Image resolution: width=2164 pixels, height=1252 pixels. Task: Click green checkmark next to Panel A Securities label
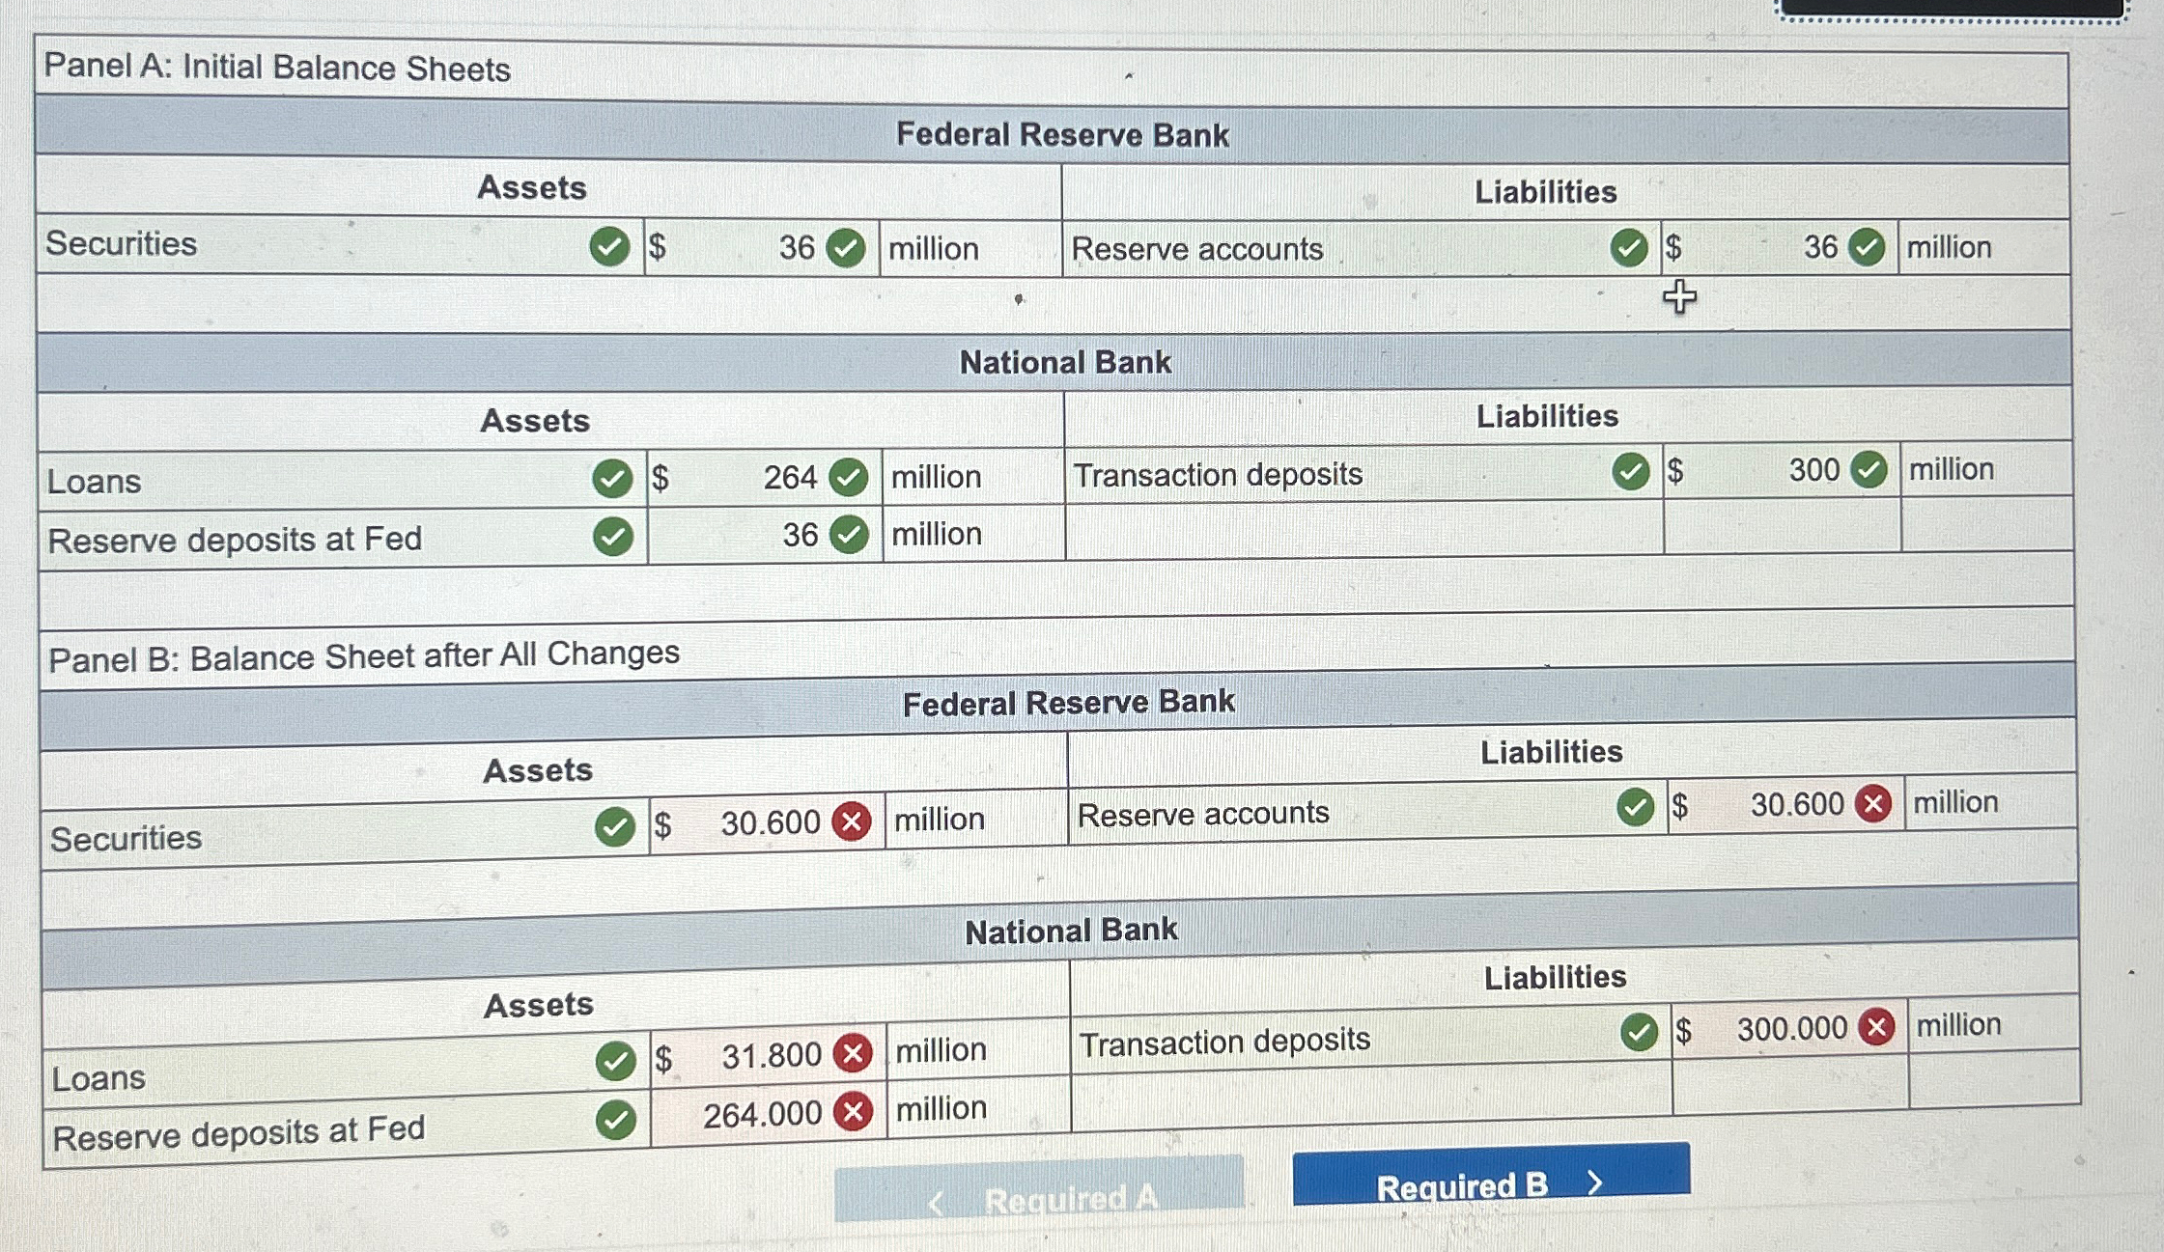coord(609,246)
